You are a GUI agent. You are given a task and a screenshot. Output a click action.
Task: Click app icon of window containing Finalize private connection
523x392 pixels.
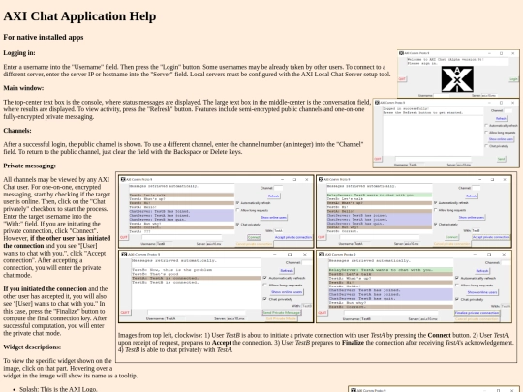(x=322, y=254)
